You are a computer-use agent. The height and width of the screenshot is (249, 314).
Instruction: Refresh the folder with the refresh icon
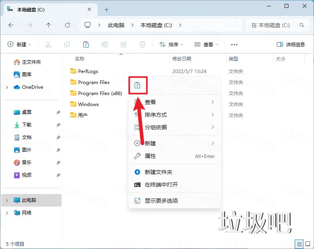tap(67, 25)
